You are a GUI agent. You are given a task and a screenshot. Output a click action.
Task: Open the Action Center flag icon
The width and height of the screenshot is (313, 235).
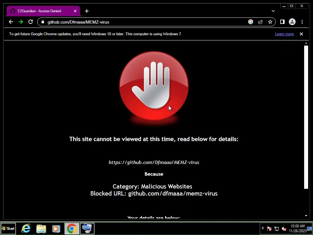[269, 228]
